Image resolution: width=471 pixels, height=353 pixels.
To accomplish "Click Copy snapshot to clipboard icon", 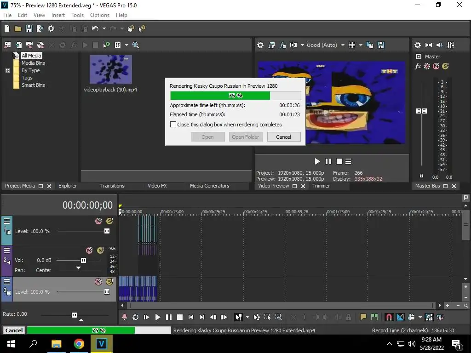I will click(x=370, y=45).
